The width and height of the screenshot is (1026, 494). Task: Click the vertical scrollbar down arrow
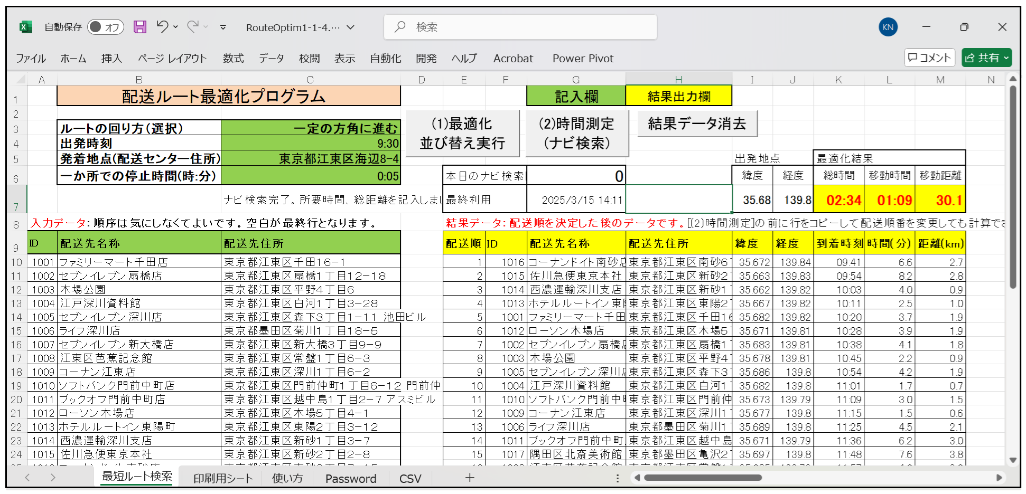pos(1013,460)
